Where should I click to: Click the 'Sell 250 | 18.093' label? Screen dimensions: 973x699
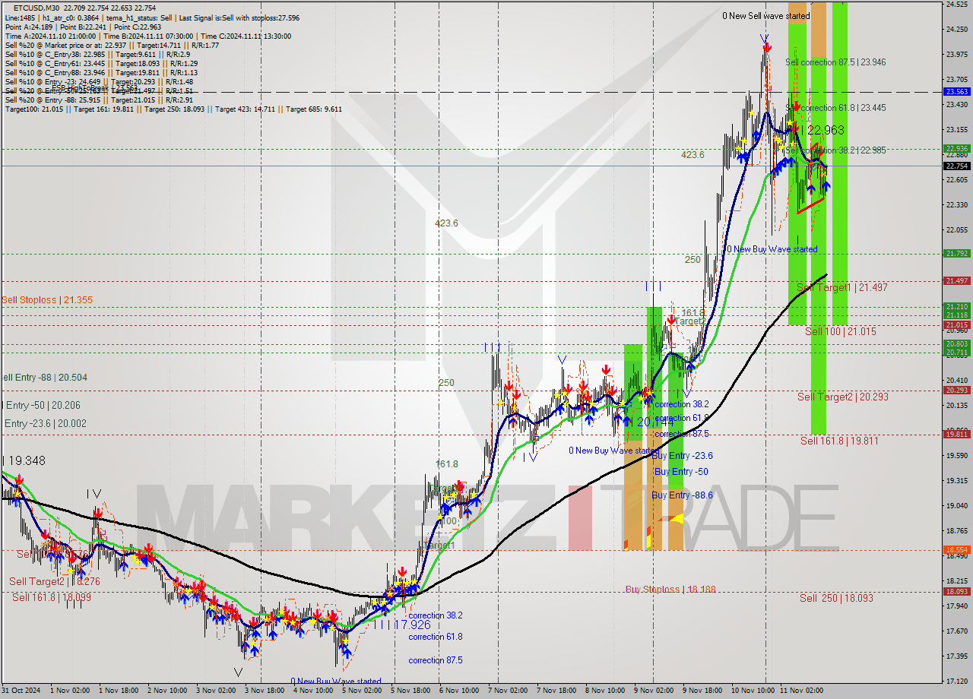click(x=836, y=598)
